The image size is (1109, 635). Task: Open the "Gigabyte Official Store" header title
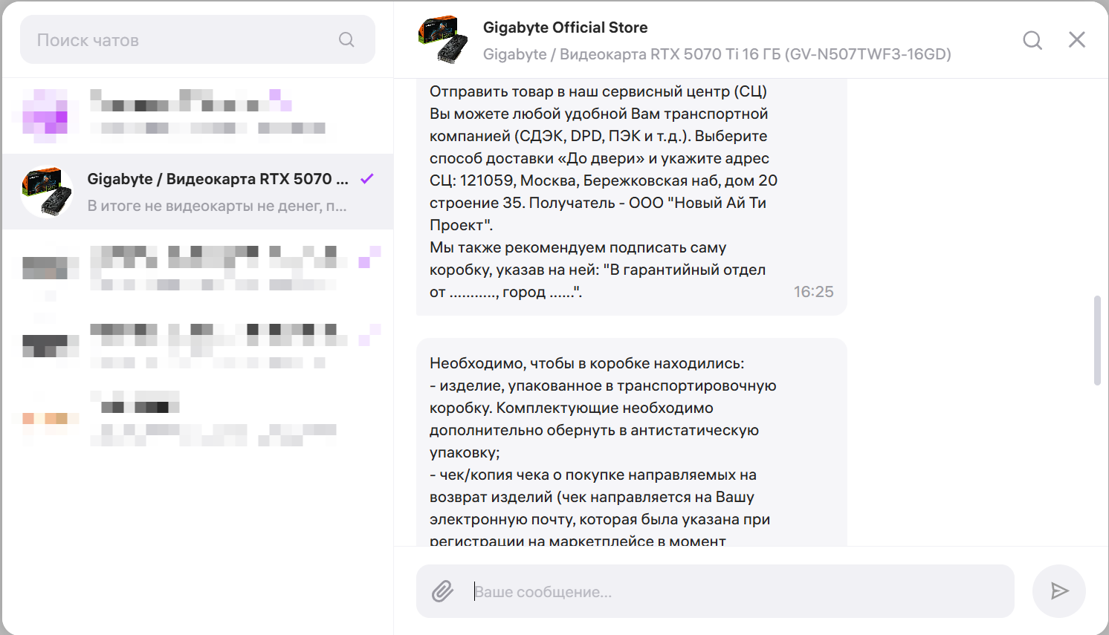click(565, 27)
